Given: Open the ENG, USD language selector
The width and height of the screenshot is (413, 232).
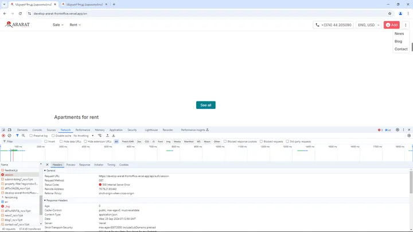Looking at the screenshot, I should (368, 25).
